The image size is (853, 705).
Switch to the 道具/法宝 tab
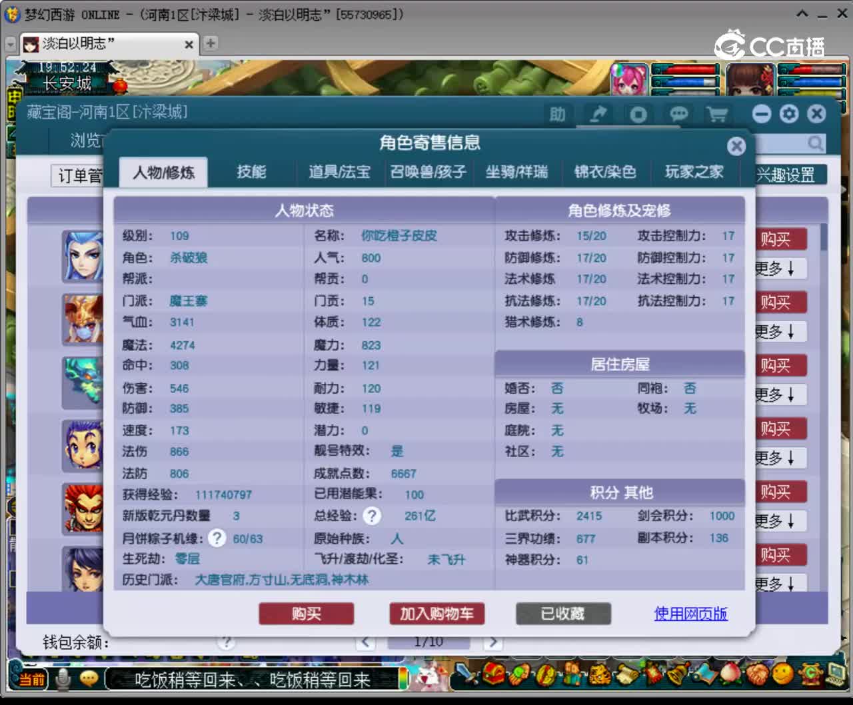[339, 172]
